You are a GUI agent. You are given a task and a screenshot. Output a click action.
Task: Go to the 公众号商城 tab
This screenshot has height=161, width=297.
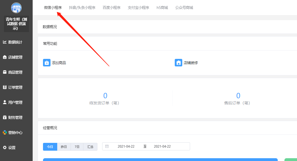click(x=184, y=8)
